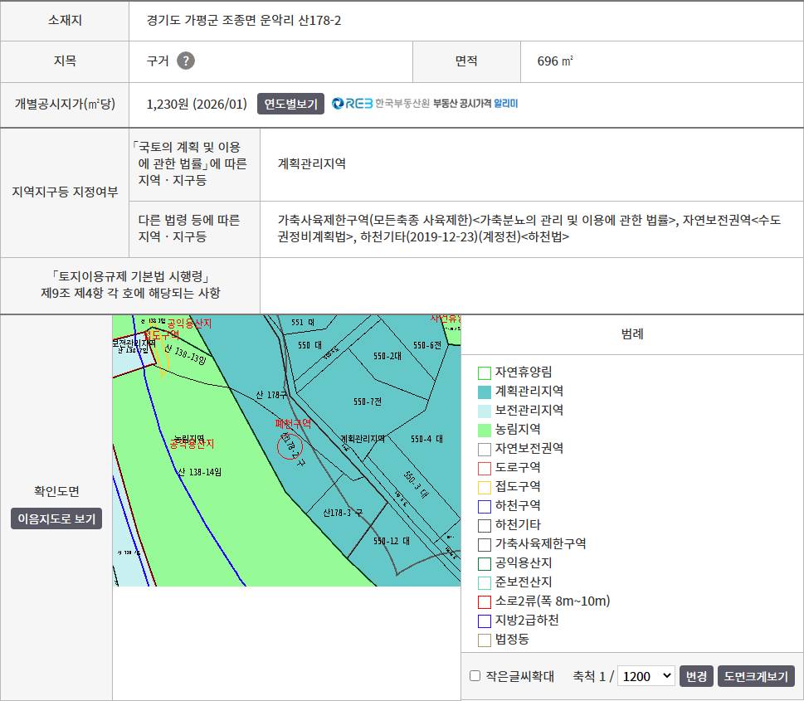Click the 자연보전권역 legend box

click(x=485, y=449)
